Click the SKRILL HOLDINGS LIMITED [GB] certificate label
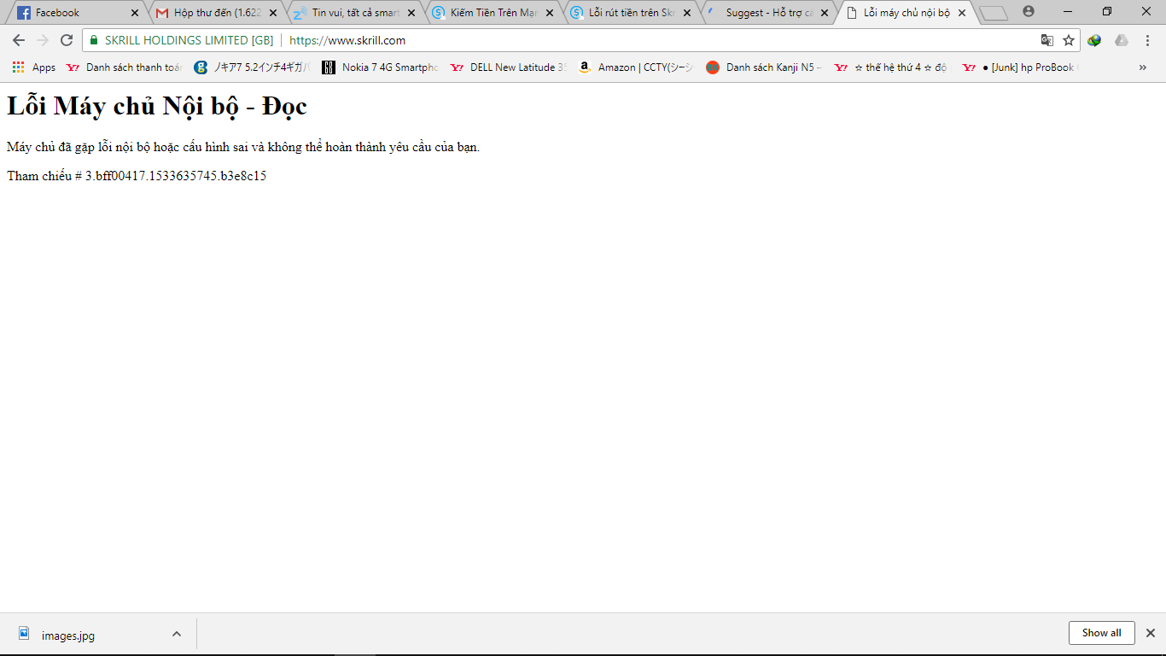The width and height of the screenshot is (1166, 656). (189, 40)
